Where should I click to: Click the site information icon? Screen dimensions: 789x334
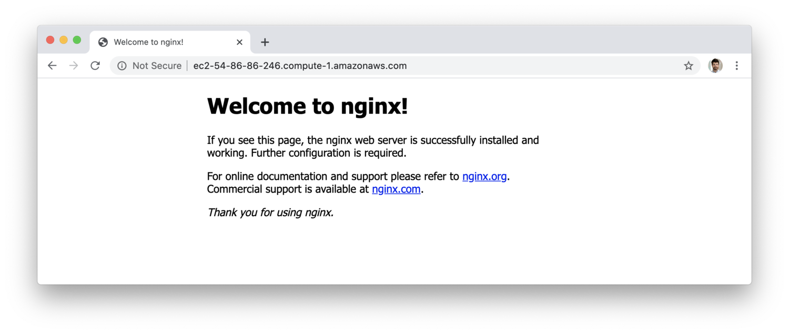[122, 66]
